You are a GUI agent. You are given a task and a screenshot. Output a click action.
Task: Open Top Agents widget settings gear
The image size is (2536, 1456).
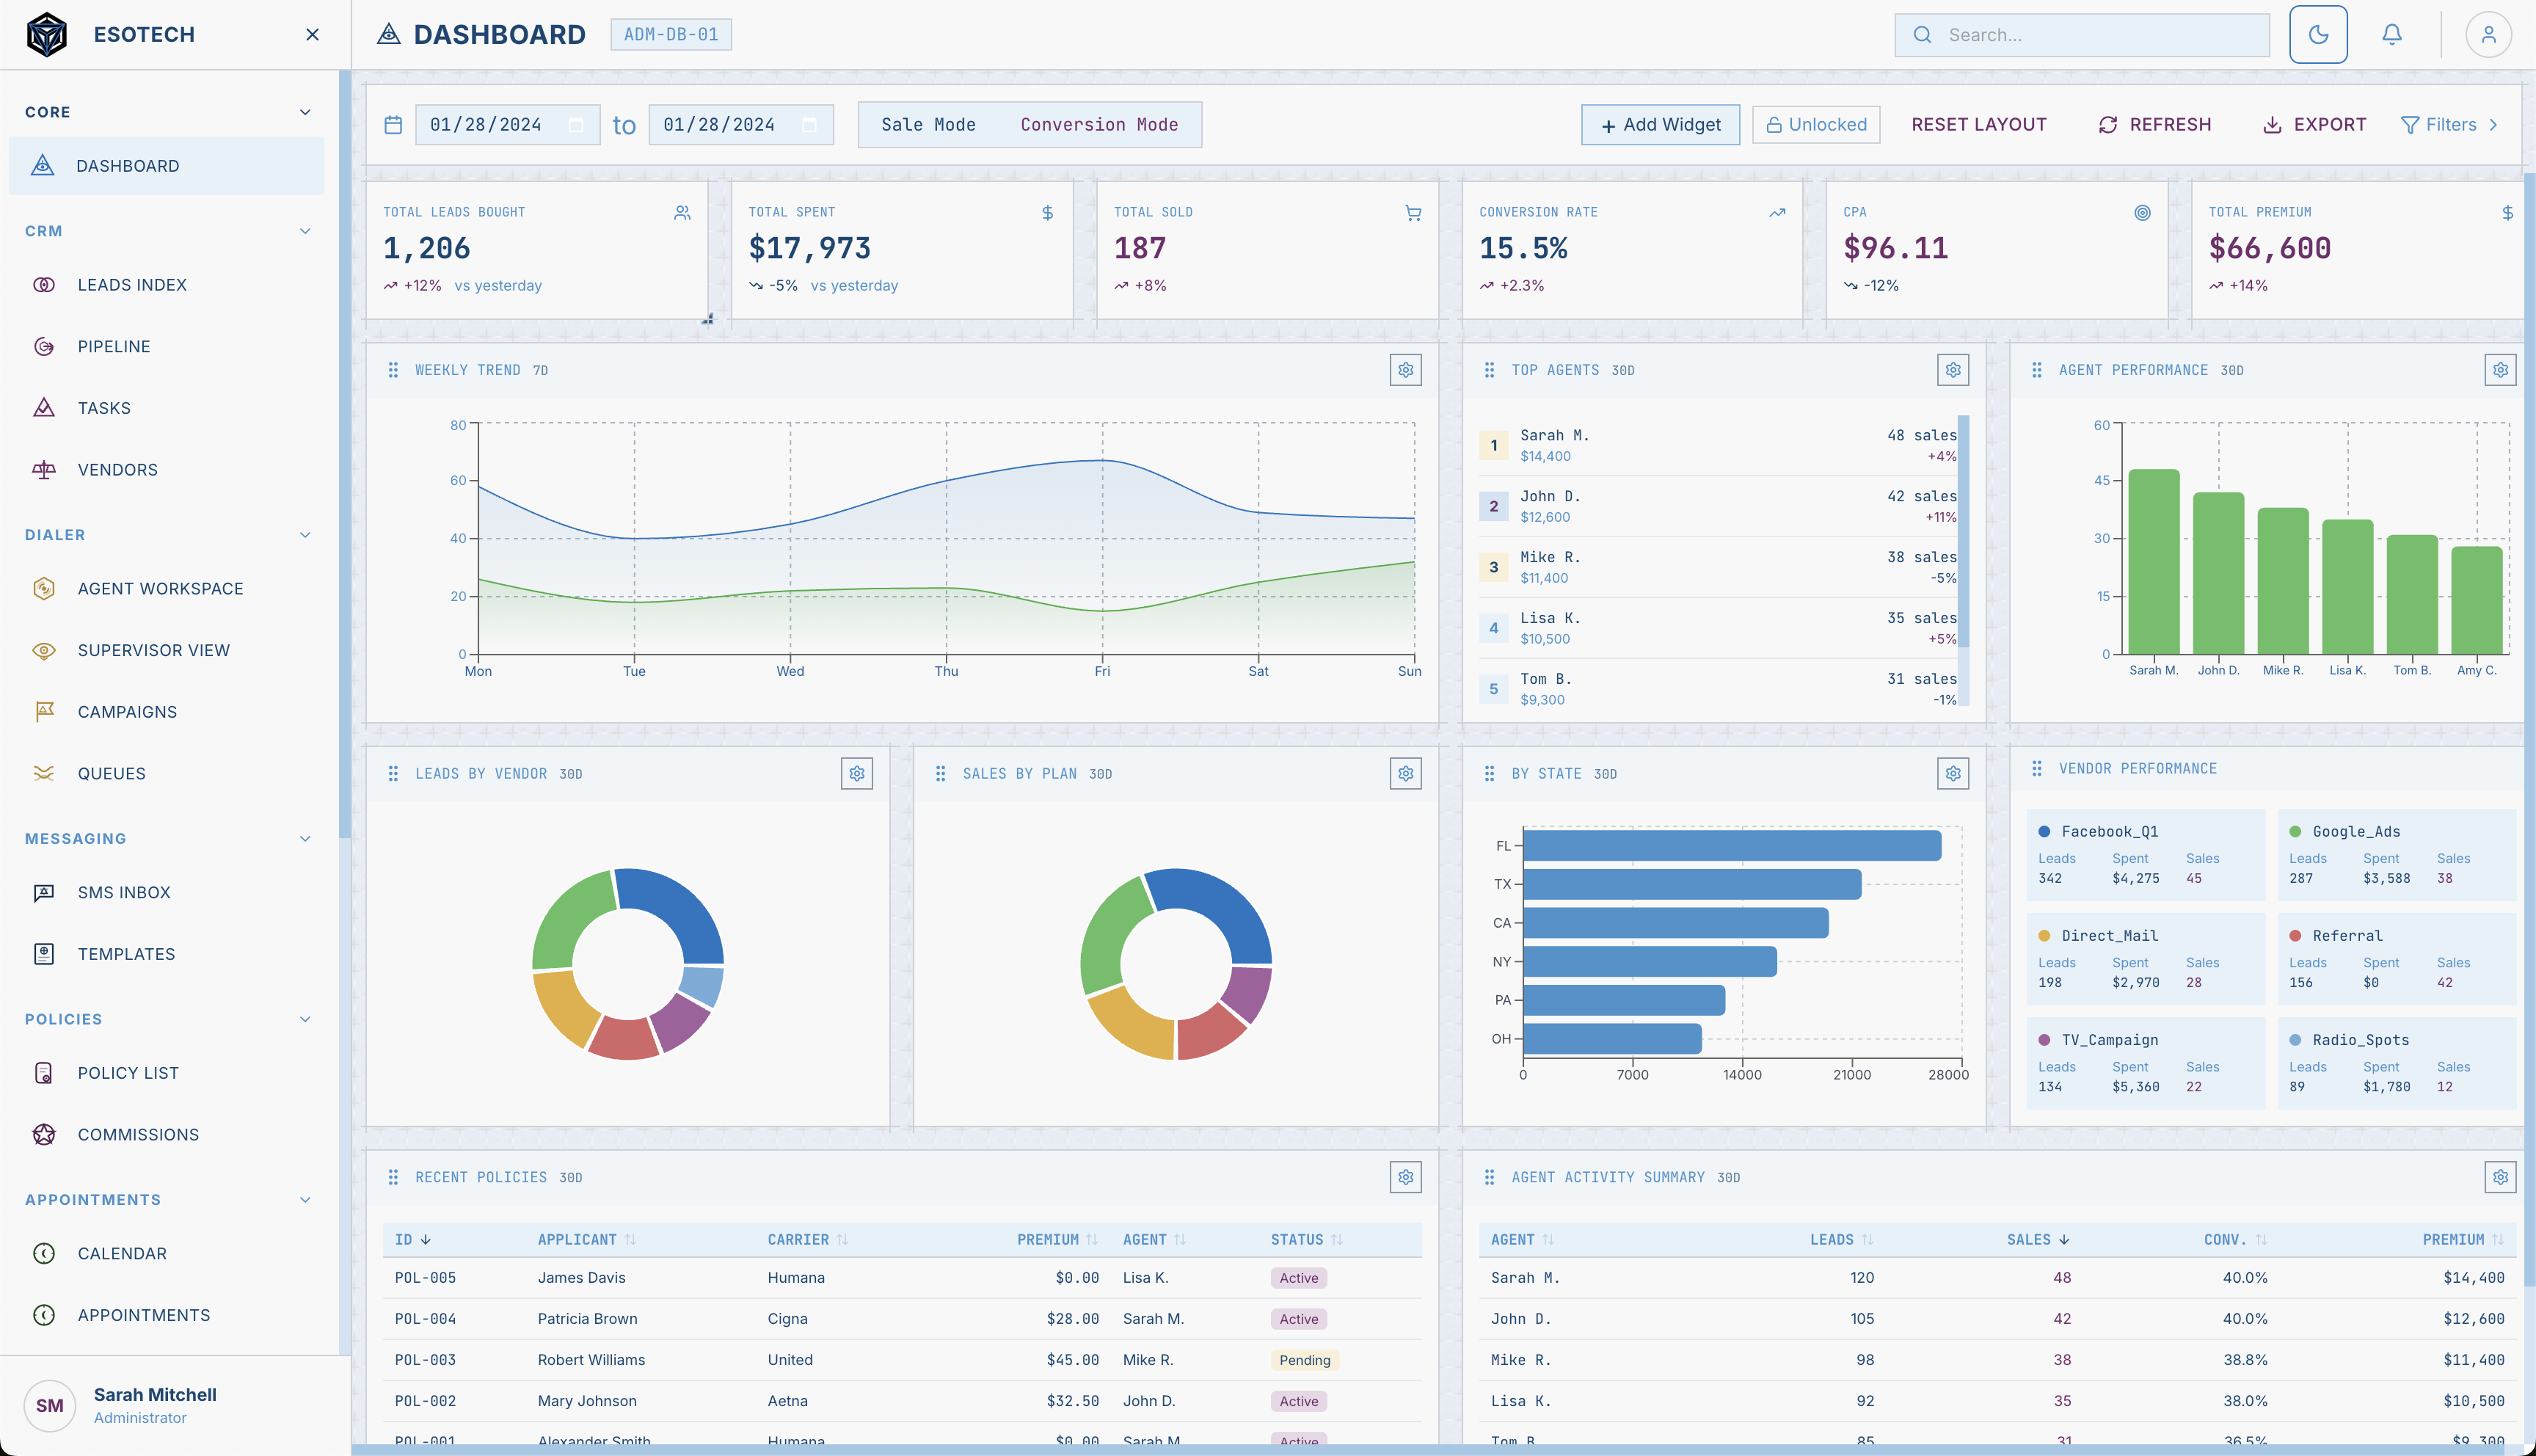(1953, 370)
